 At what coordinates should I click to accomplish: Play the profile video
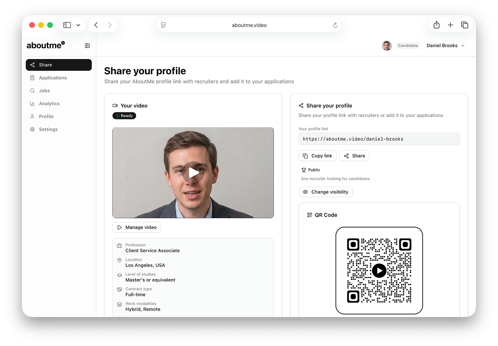point(193,172)
